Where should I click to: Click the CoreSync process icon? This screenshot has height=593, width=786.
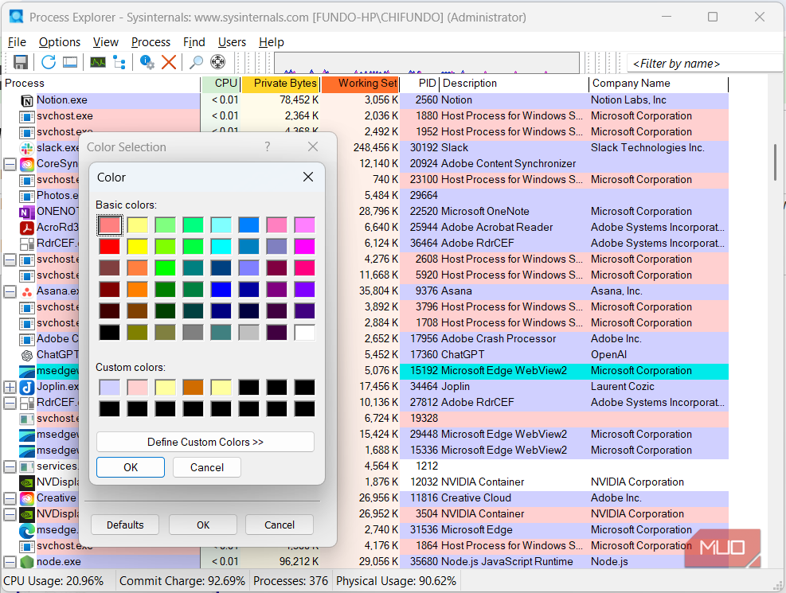(27, 164)
